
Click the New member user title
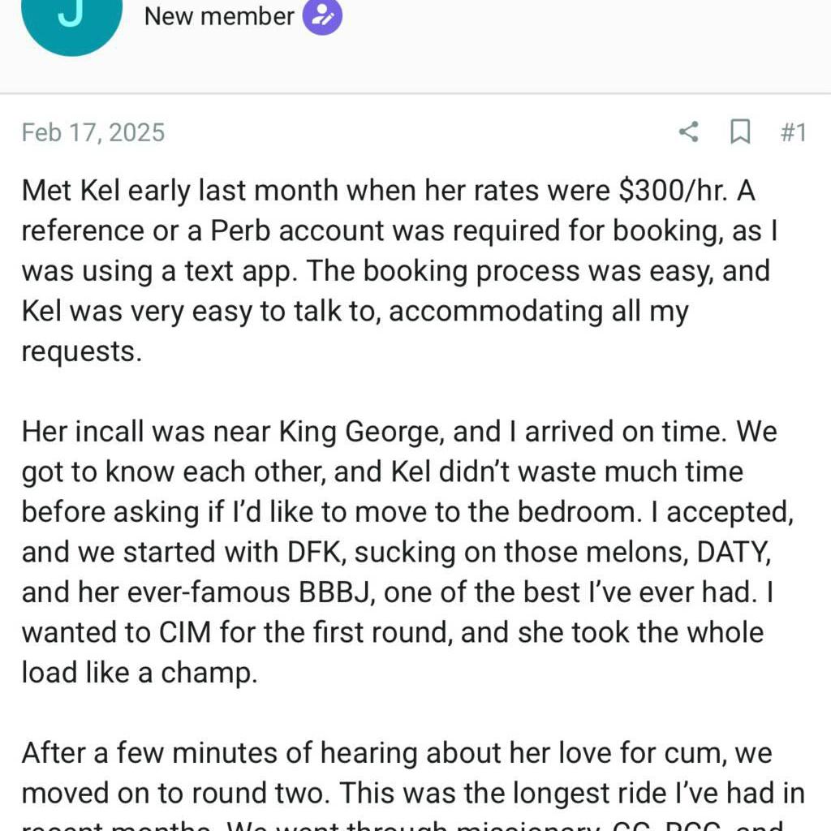click(219, 16)
